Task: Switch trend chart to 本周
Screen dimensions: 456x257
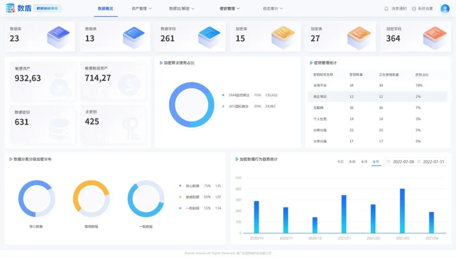Action: pyautogui.click(x=352, y=162)
